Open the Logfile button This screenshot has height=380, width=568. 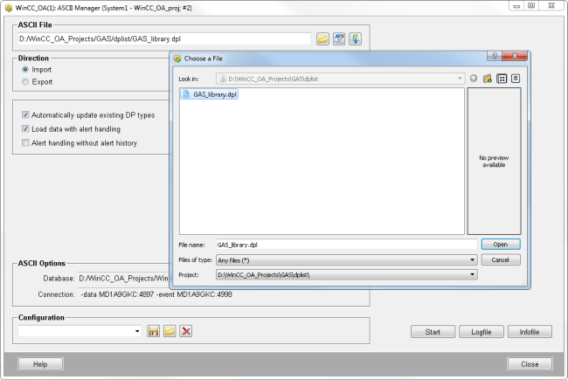tap(481, 332)
